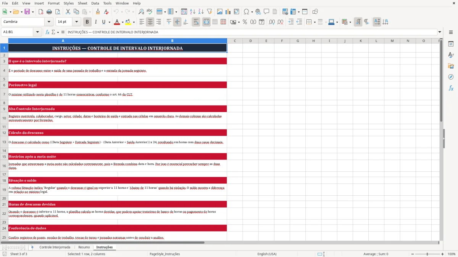Click zoom out minus button
The width and height of the screenshot is (458, 257).
[x=412, y=254]
